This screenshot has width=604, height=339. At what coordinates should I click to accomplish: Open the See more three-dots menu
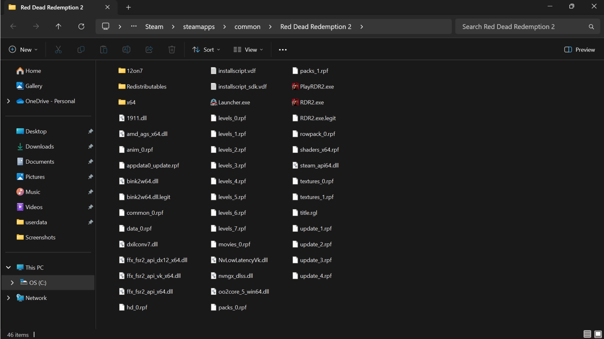[283, 49]
